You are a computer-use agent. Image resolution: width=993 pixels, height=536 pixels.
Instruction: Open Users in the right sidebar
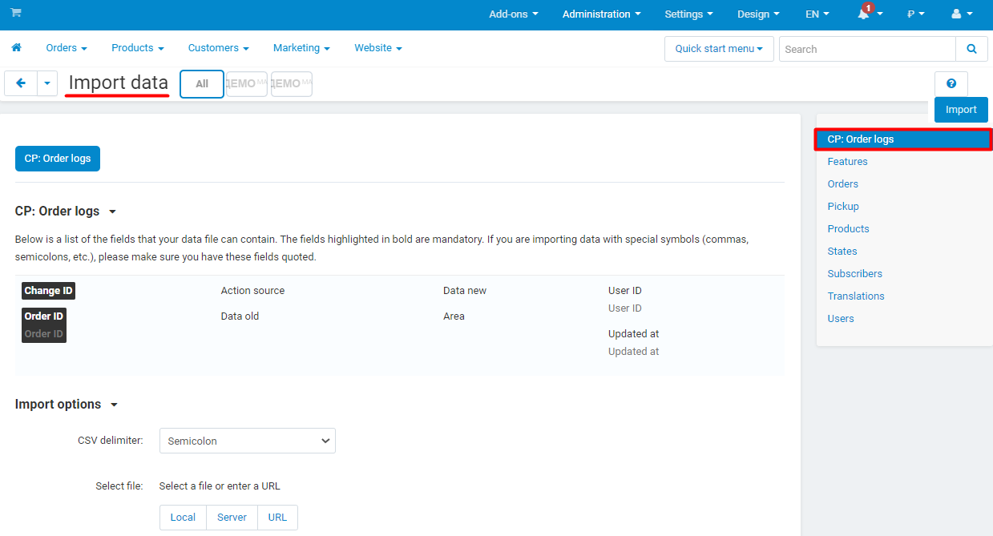[x=841, y=319]
